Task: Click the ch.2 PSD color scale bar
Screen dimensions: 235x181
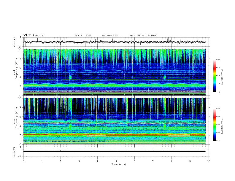Action: [215, 125]
